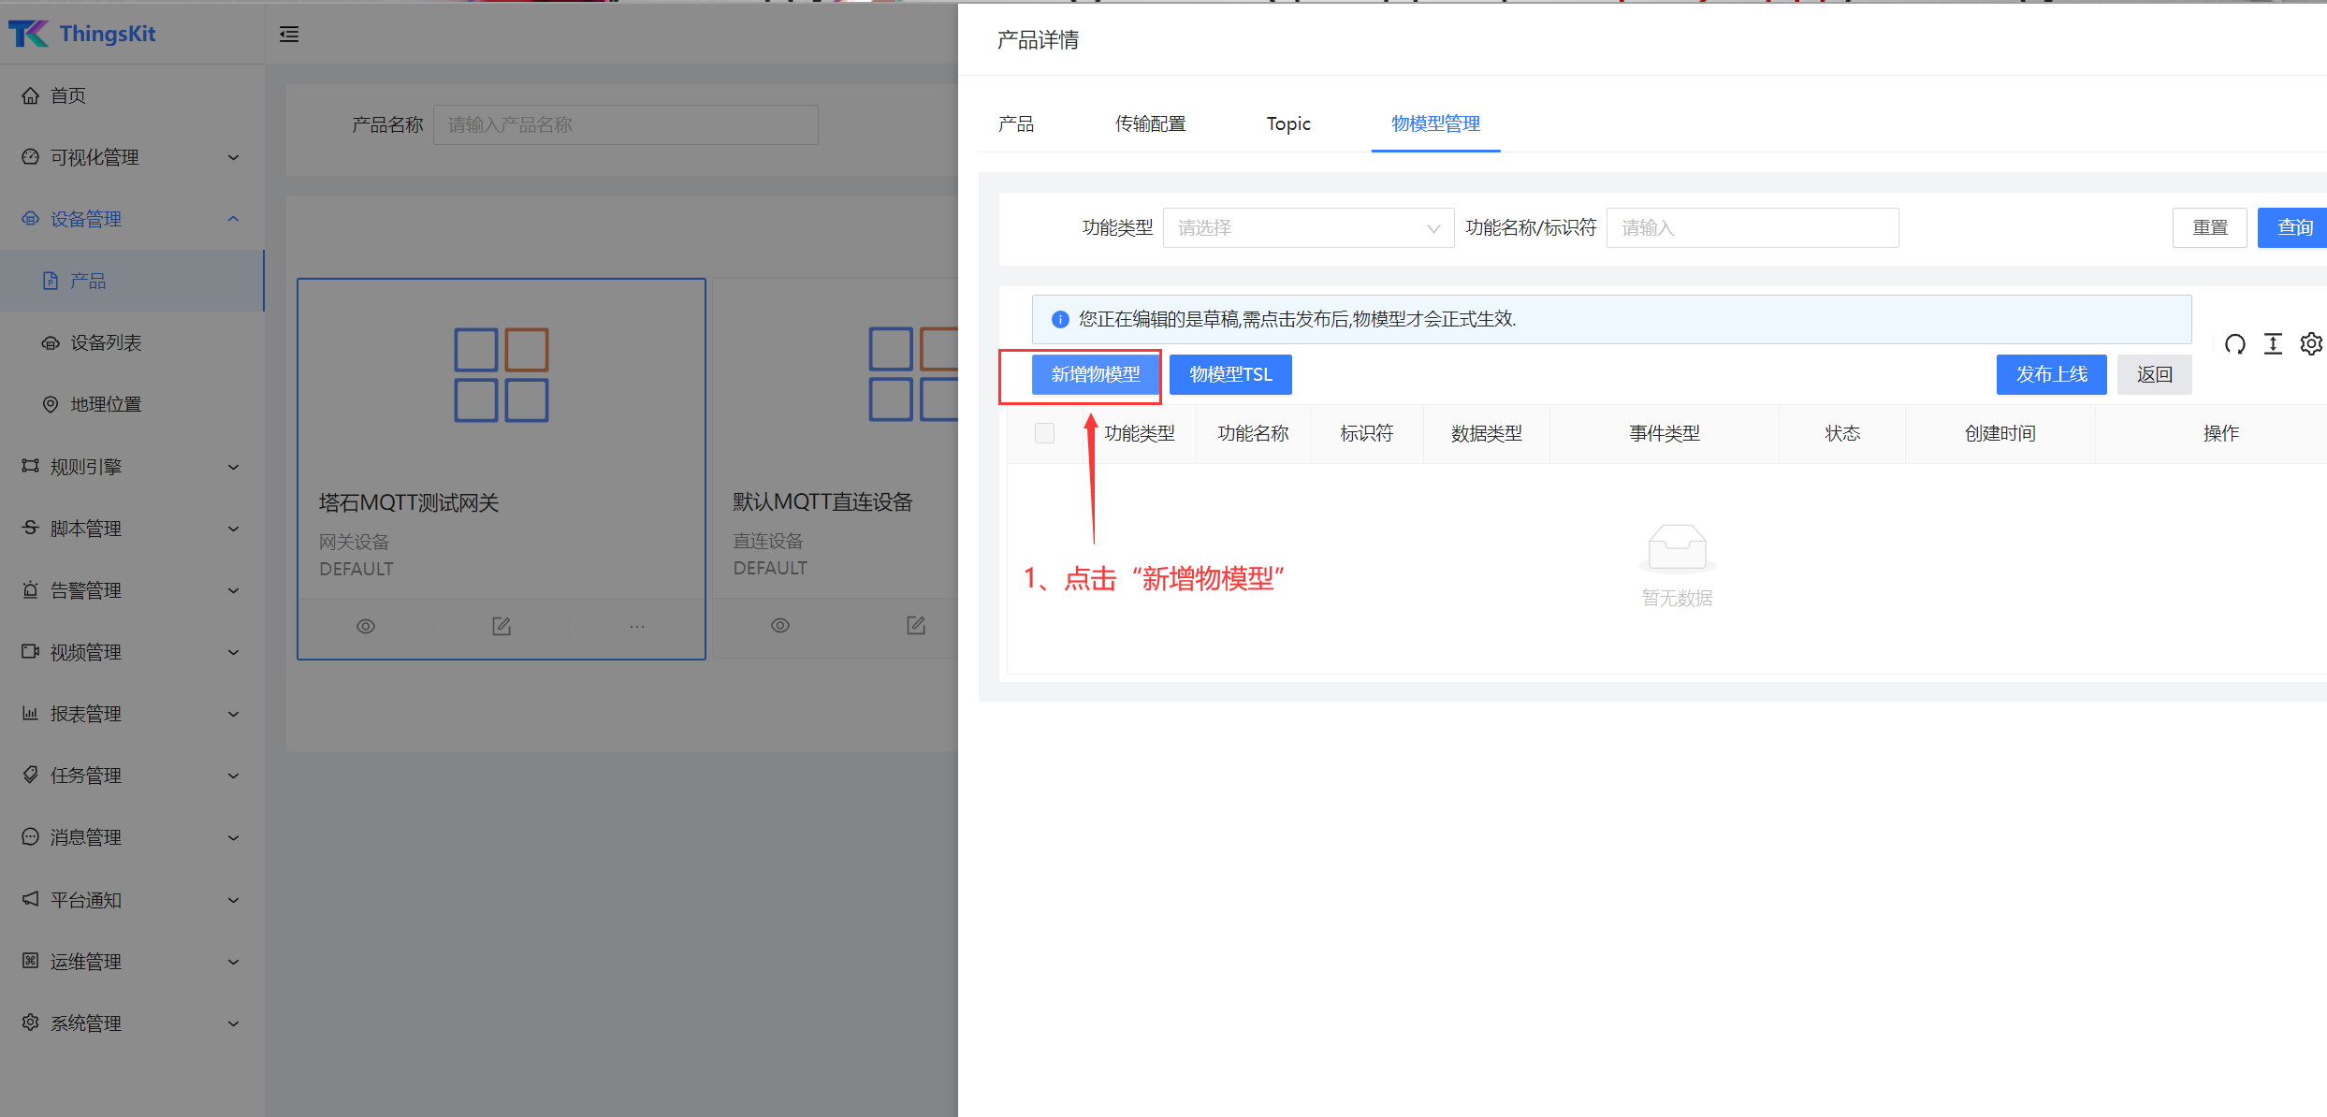Open the column settings gear icon
The image size is (2327, 1117).
click(x=2310, y=344)
